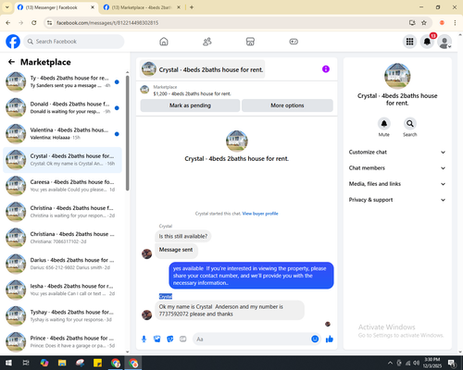Open Windows Start menu
Viewport: 463px width, 370px height.
click(8, 363)
